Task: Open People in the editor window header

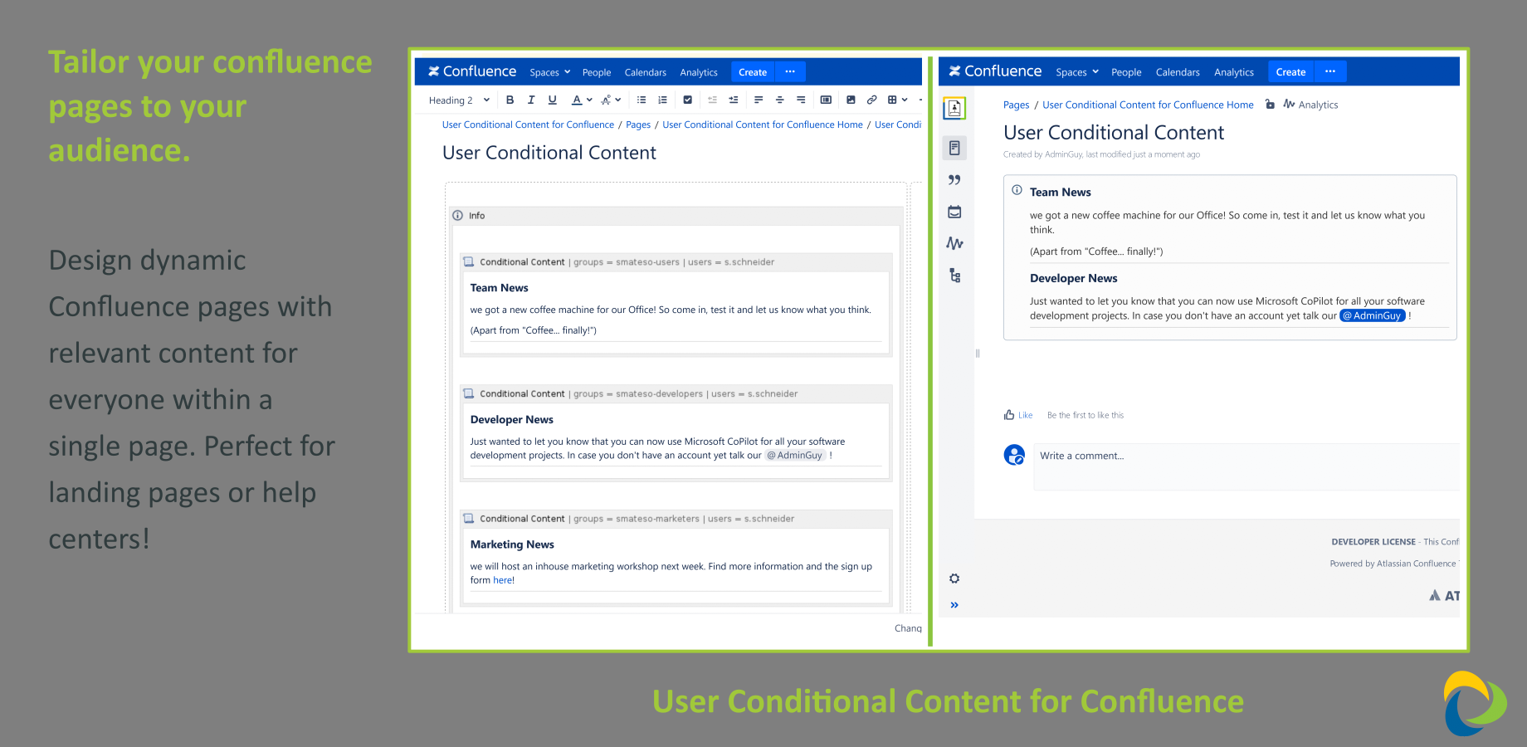Action: (x=597, y=72)
